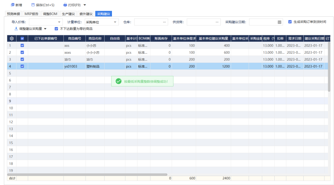Click the 打印 printer icon

[65, 5]
